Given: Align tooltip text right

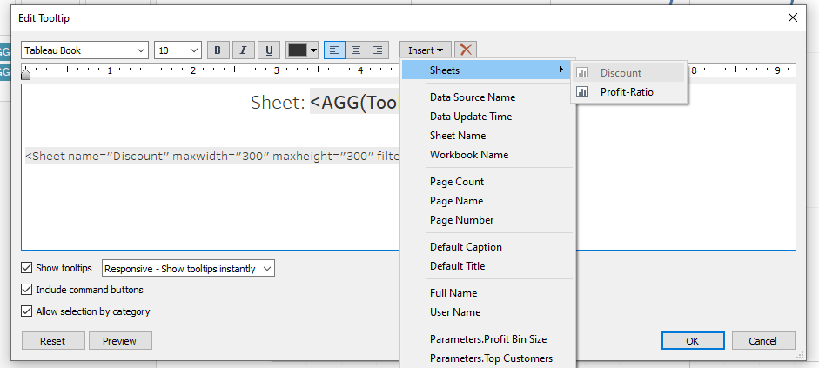Looking at the screenshot, I should coord(378,50).
